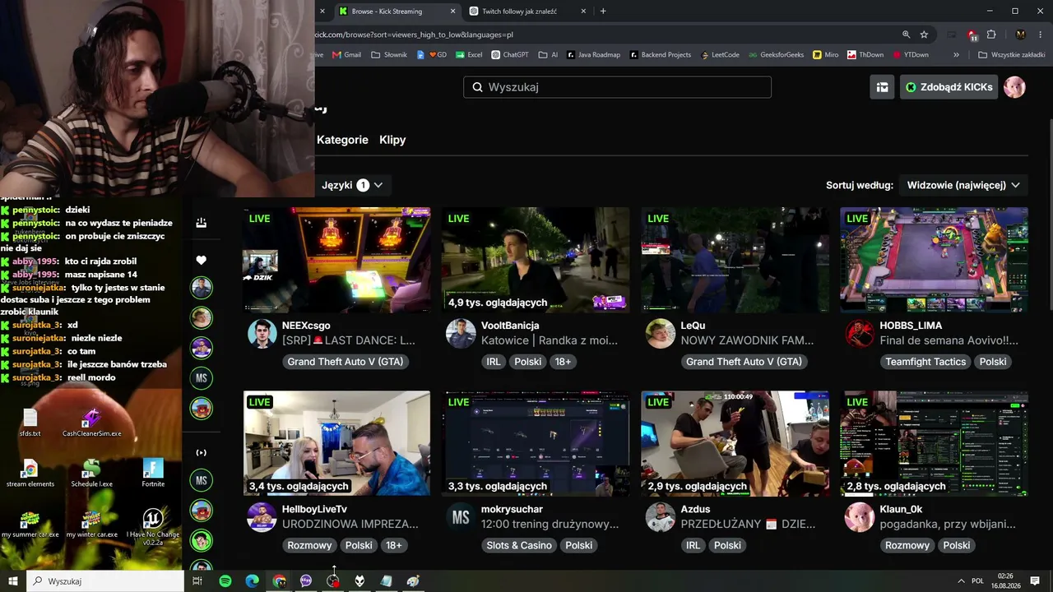Open the Widzowie (najwięcej) sort dropdown
Screen dimensions: 1053x592
[x=963, y=185]
